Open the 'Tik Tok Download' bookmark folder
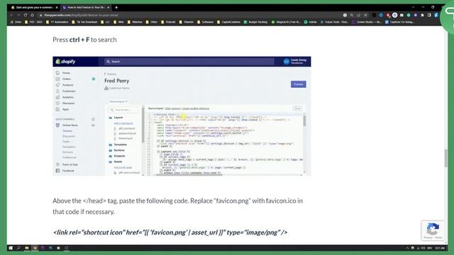 (84, 22)
